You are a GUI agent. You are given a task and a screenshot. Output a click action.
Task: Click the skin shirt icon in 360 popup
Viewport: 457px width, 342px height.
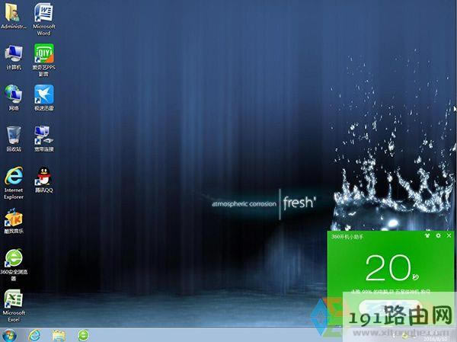click(426, 236)
